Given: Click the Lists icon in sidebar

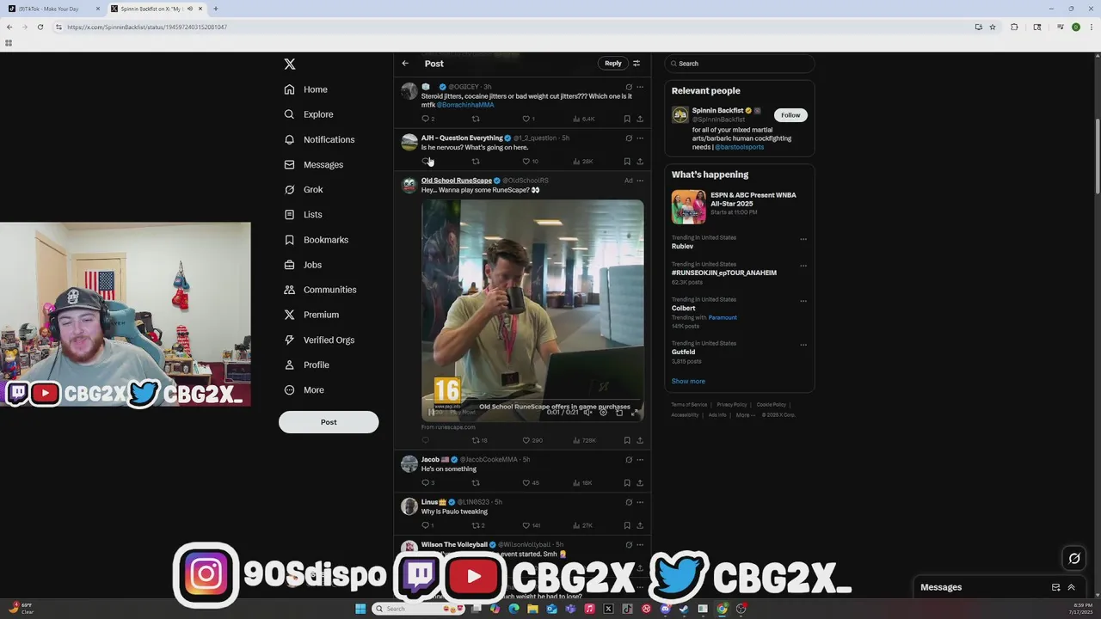Looking at the screenshot, I should 289,215.
